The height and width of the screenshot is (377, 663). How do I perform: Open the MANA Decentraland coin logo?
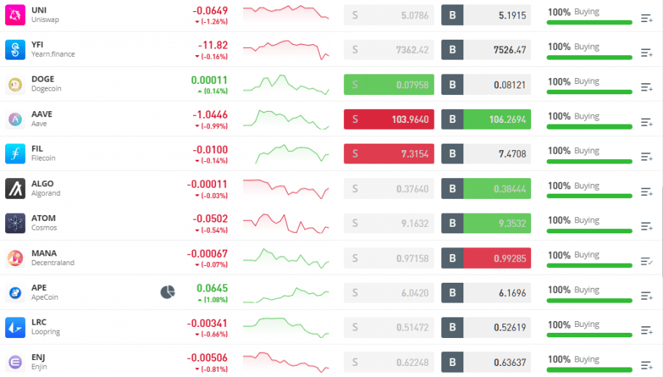(x=15, y=258)
